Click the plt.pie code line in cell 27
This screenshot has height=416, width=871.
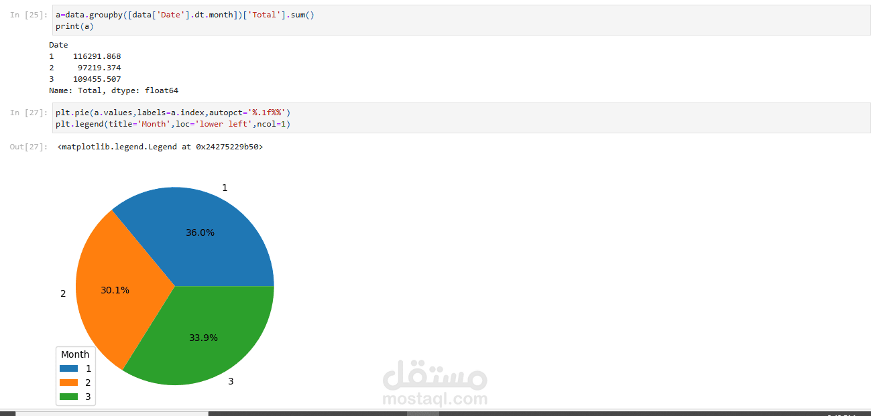173,113
